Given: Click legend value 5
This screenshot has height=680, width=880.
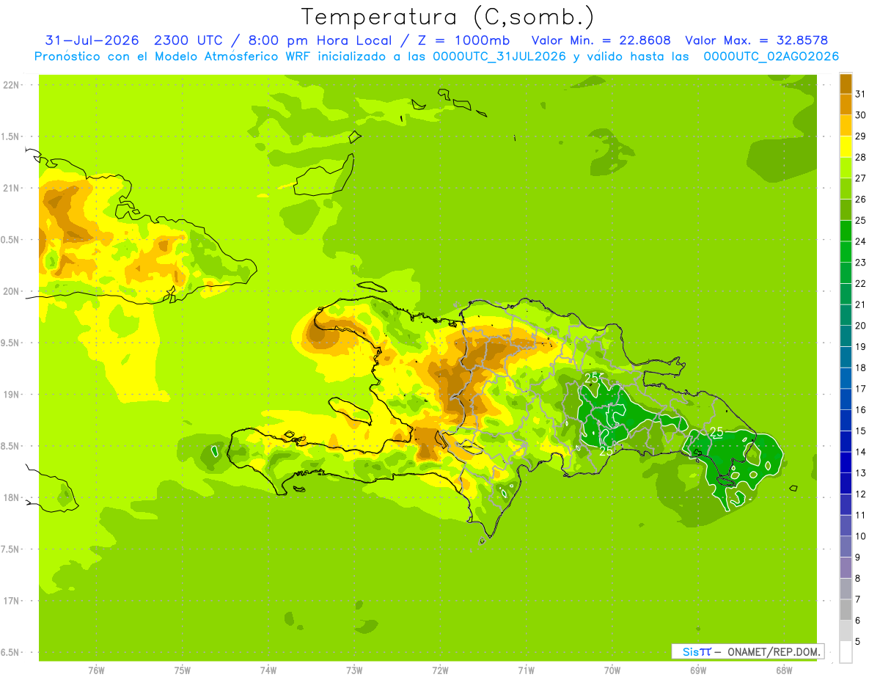Looking at the screenshot, I should tap(858, 641).
